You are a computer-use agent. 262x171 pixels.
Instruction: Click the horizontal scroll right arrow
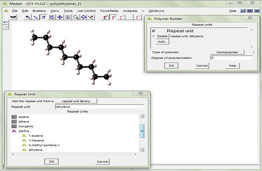pyautogui.click(x=136, y=154)
